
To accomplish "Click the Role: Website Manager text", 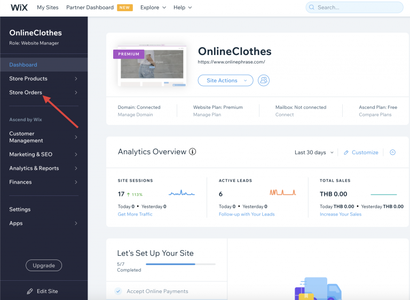I will (34, 43).
